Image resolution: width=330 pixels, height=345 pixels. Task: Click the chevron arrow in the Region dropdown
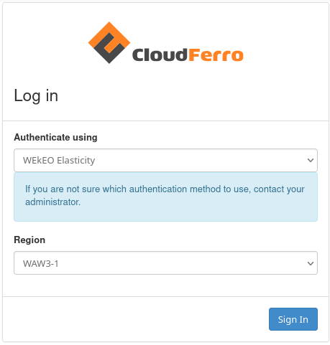311,263
